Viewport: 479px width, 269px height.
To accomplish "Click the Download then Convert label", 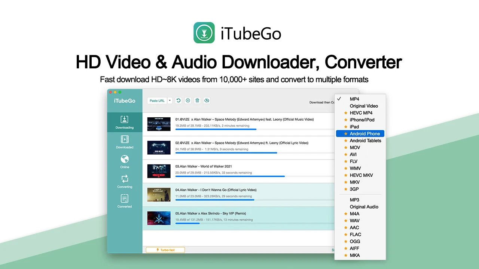I will [x=322, y=102].
